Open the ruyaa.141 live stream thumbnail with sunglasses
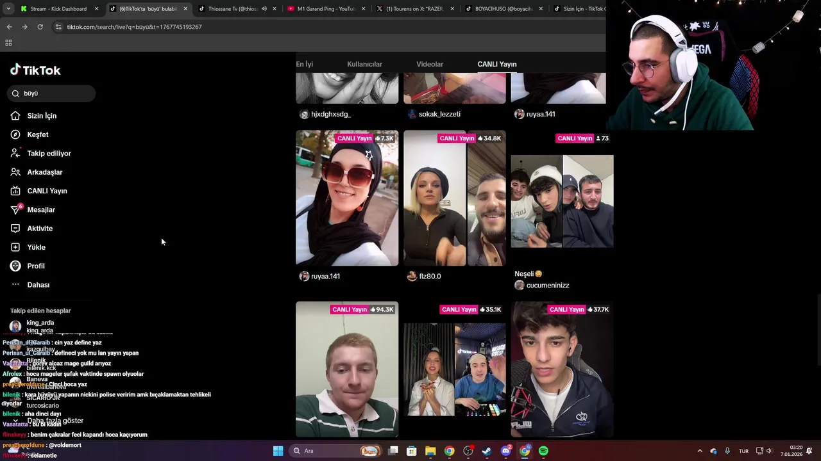821x461 pixels. 347,198
